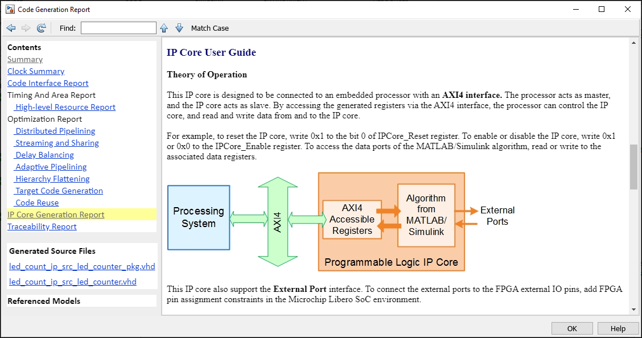Click the forward navigation arrow
The image size is (642, 338).
(25, 27)
